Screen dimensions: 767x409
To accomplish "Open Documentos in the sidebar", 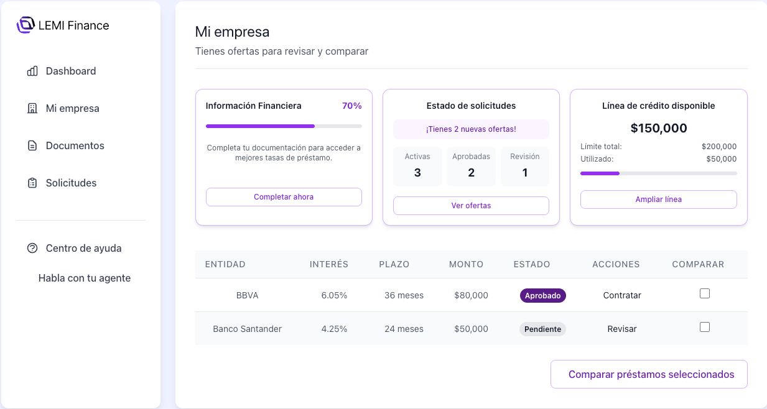I will [75, 145].
